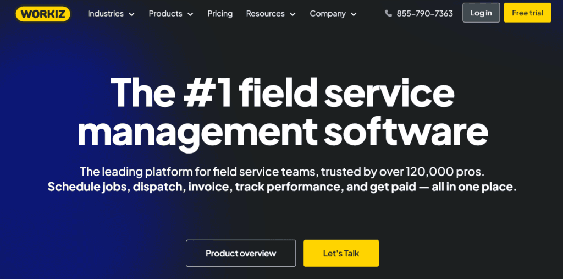Open the Products menu
The image size is (563, 279).
[x=166, y=13]
